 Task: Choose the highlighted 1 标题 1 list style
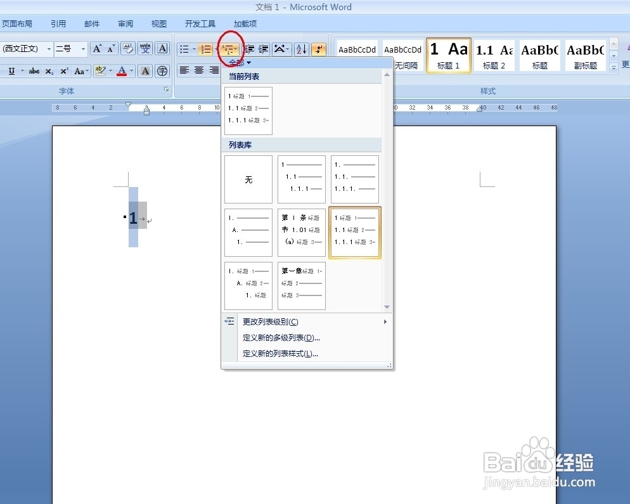[x=355, y=233]
